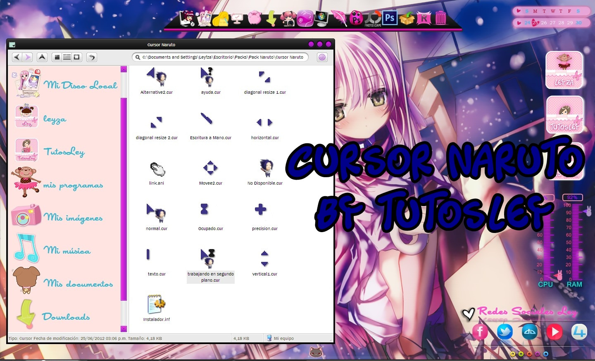Open pink pig dock icon
The image size is (595, 361).
[255, 18]
